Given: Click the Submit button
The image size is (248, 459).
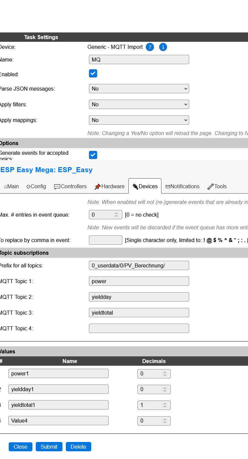Looking at the screenshot, I should coord(49,447).
